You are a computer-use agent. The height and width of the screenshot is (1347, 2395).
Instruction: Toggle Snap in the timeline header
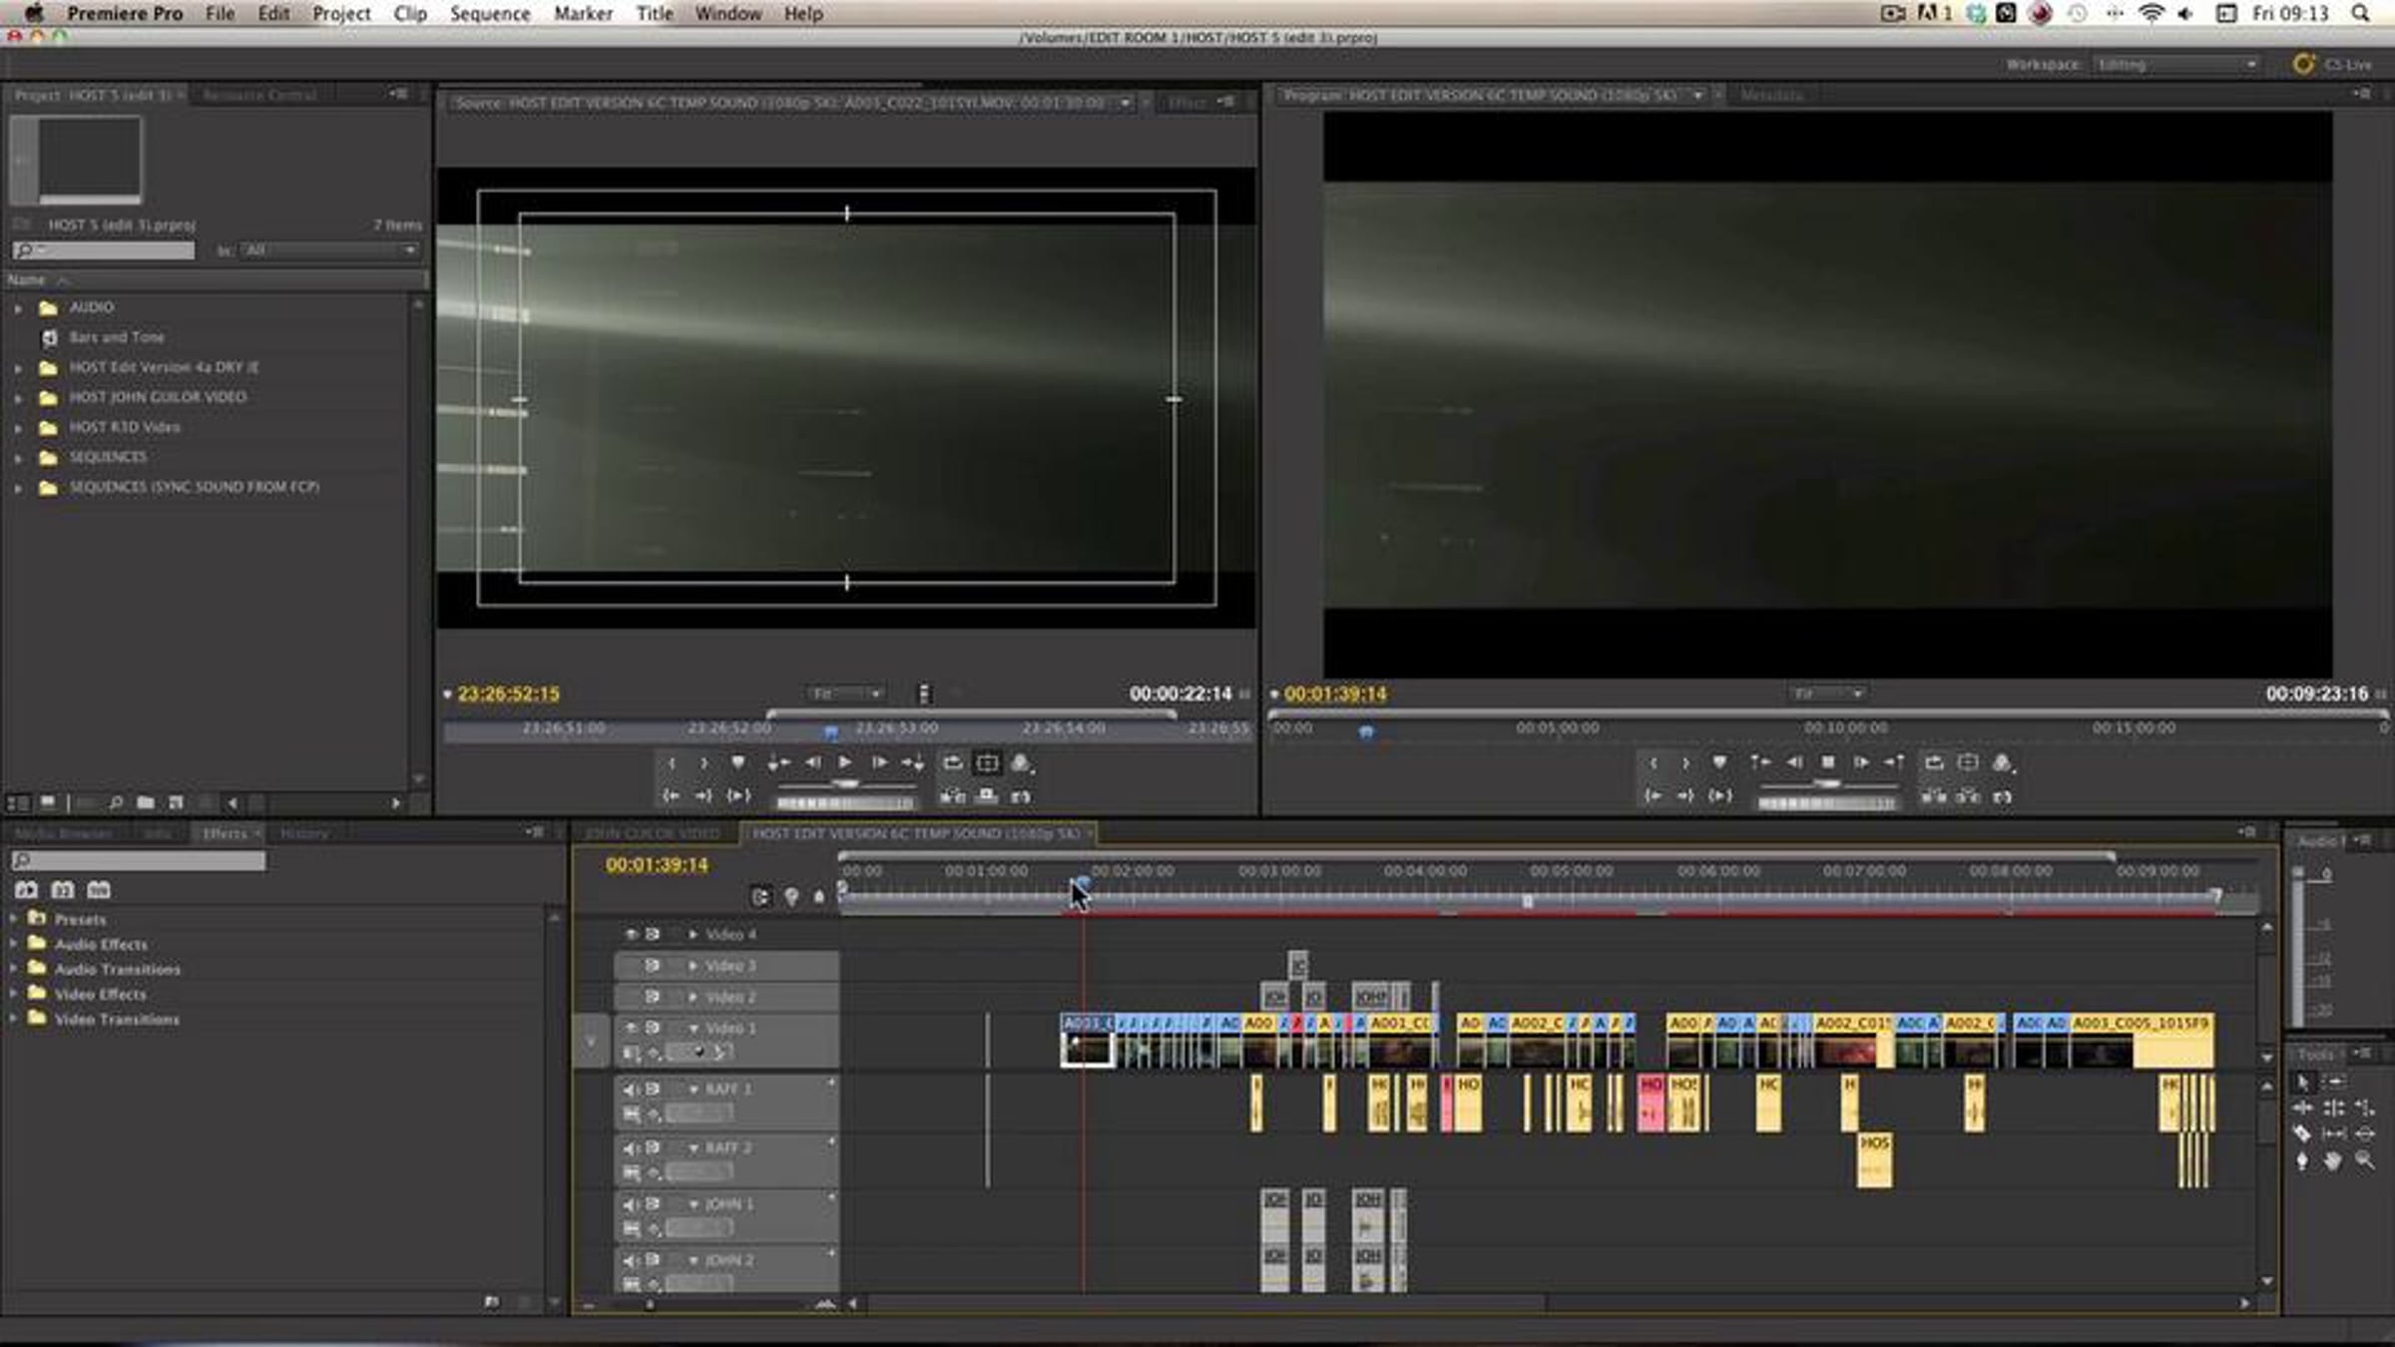(x=760, y=897)
